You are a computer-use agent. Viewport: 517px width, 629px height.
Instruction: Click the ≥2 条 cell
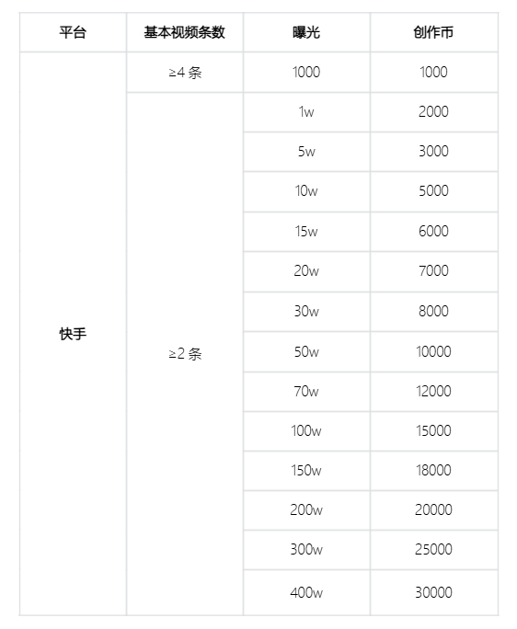coord(185,354)
